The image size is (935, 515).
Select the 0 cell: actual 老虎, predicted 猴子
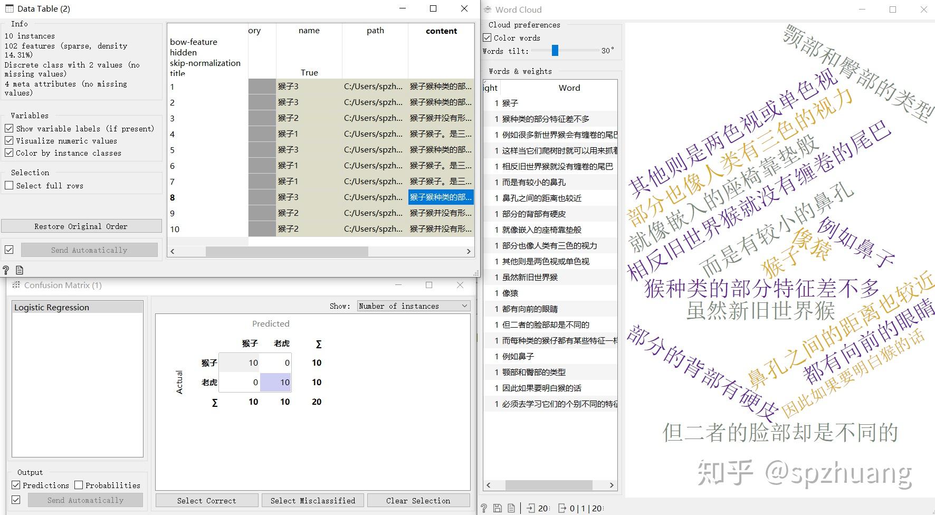point(239,382)
